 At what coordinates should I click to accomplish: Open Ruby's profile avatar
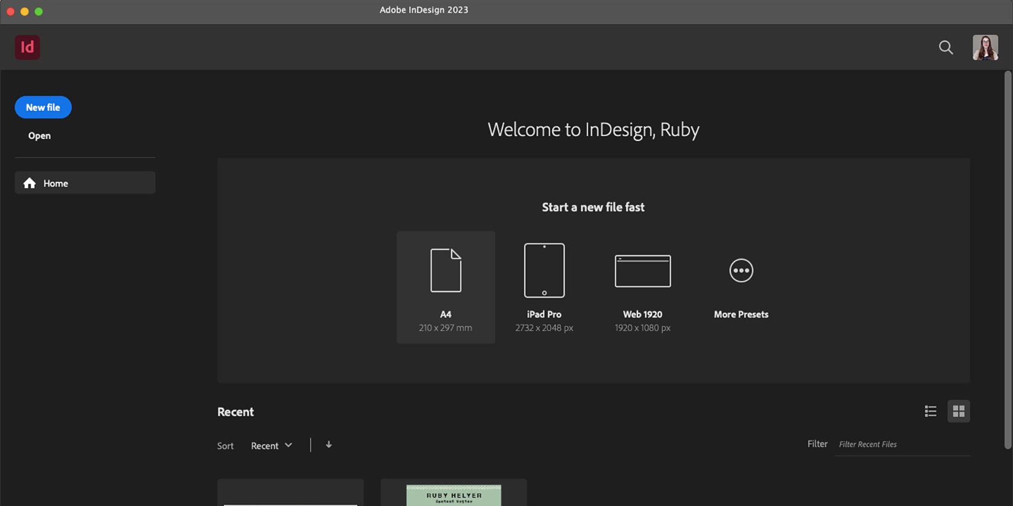pos(985,48)
